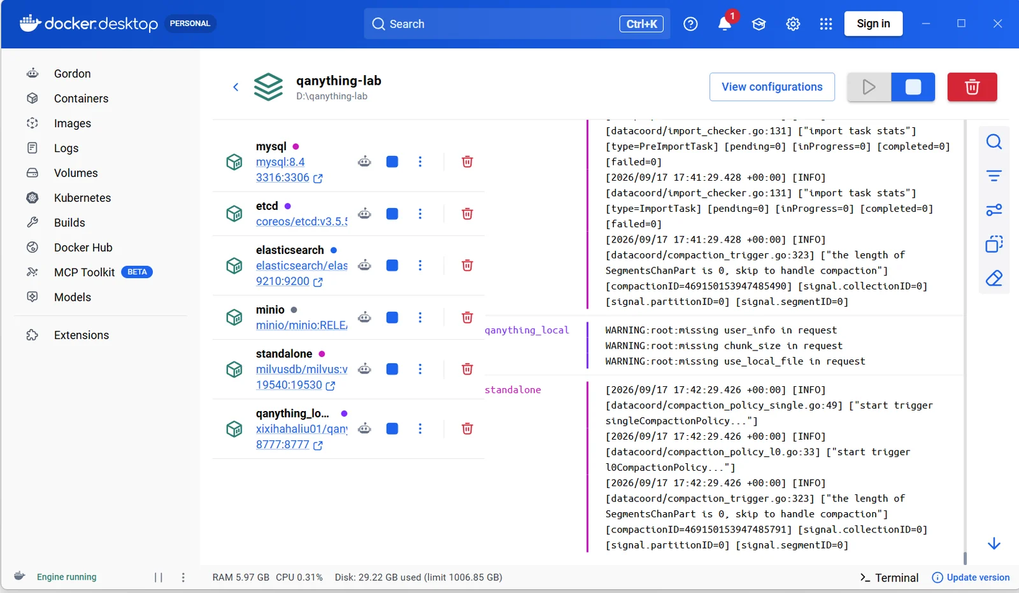Search within the logs
Screen dimensions: 1019x593
pyautogui.click(x=994, y=142)
